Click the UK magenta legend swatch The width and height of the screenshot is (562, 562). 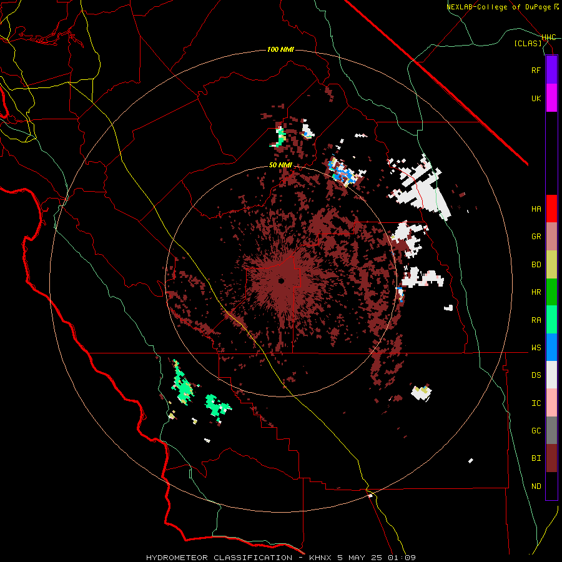(551, 98)
